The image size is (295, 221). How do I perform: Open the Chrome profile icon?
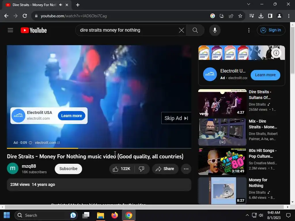click(x=279, y=16)
